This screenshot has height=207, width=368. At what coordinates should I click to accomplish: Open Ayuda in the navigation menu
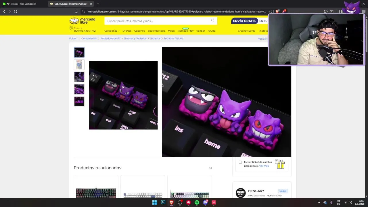click(x=211, y=31)
